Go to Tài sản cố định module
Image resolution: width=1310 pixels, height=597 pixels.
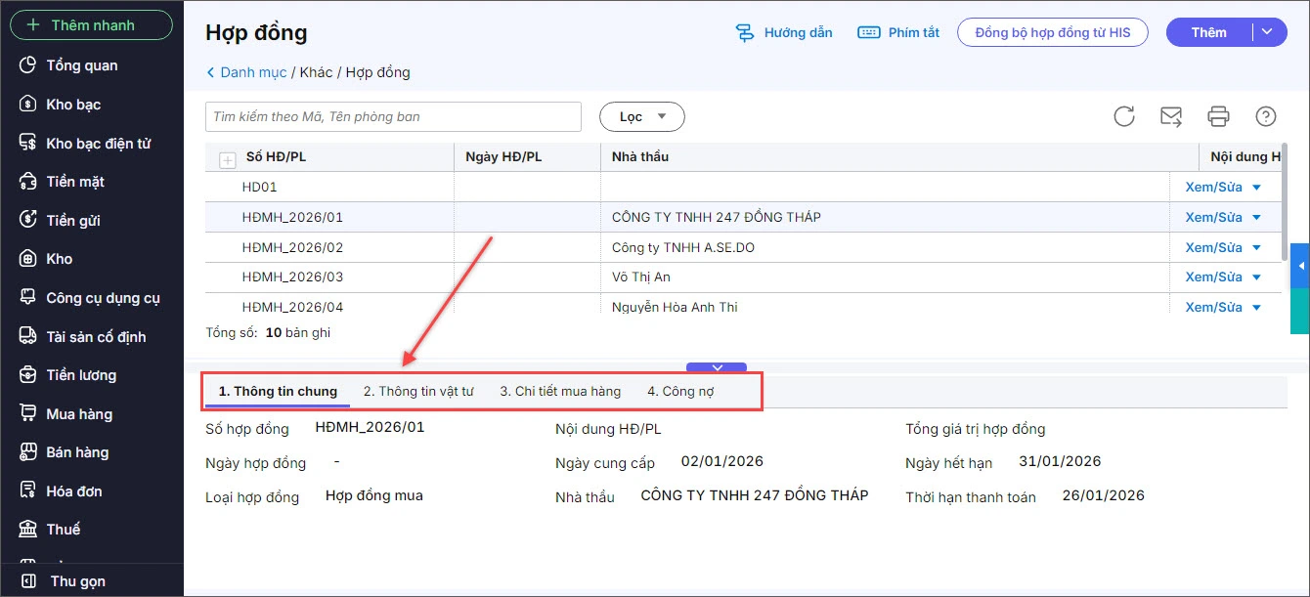pyautogui.click(x=96, y=337)
